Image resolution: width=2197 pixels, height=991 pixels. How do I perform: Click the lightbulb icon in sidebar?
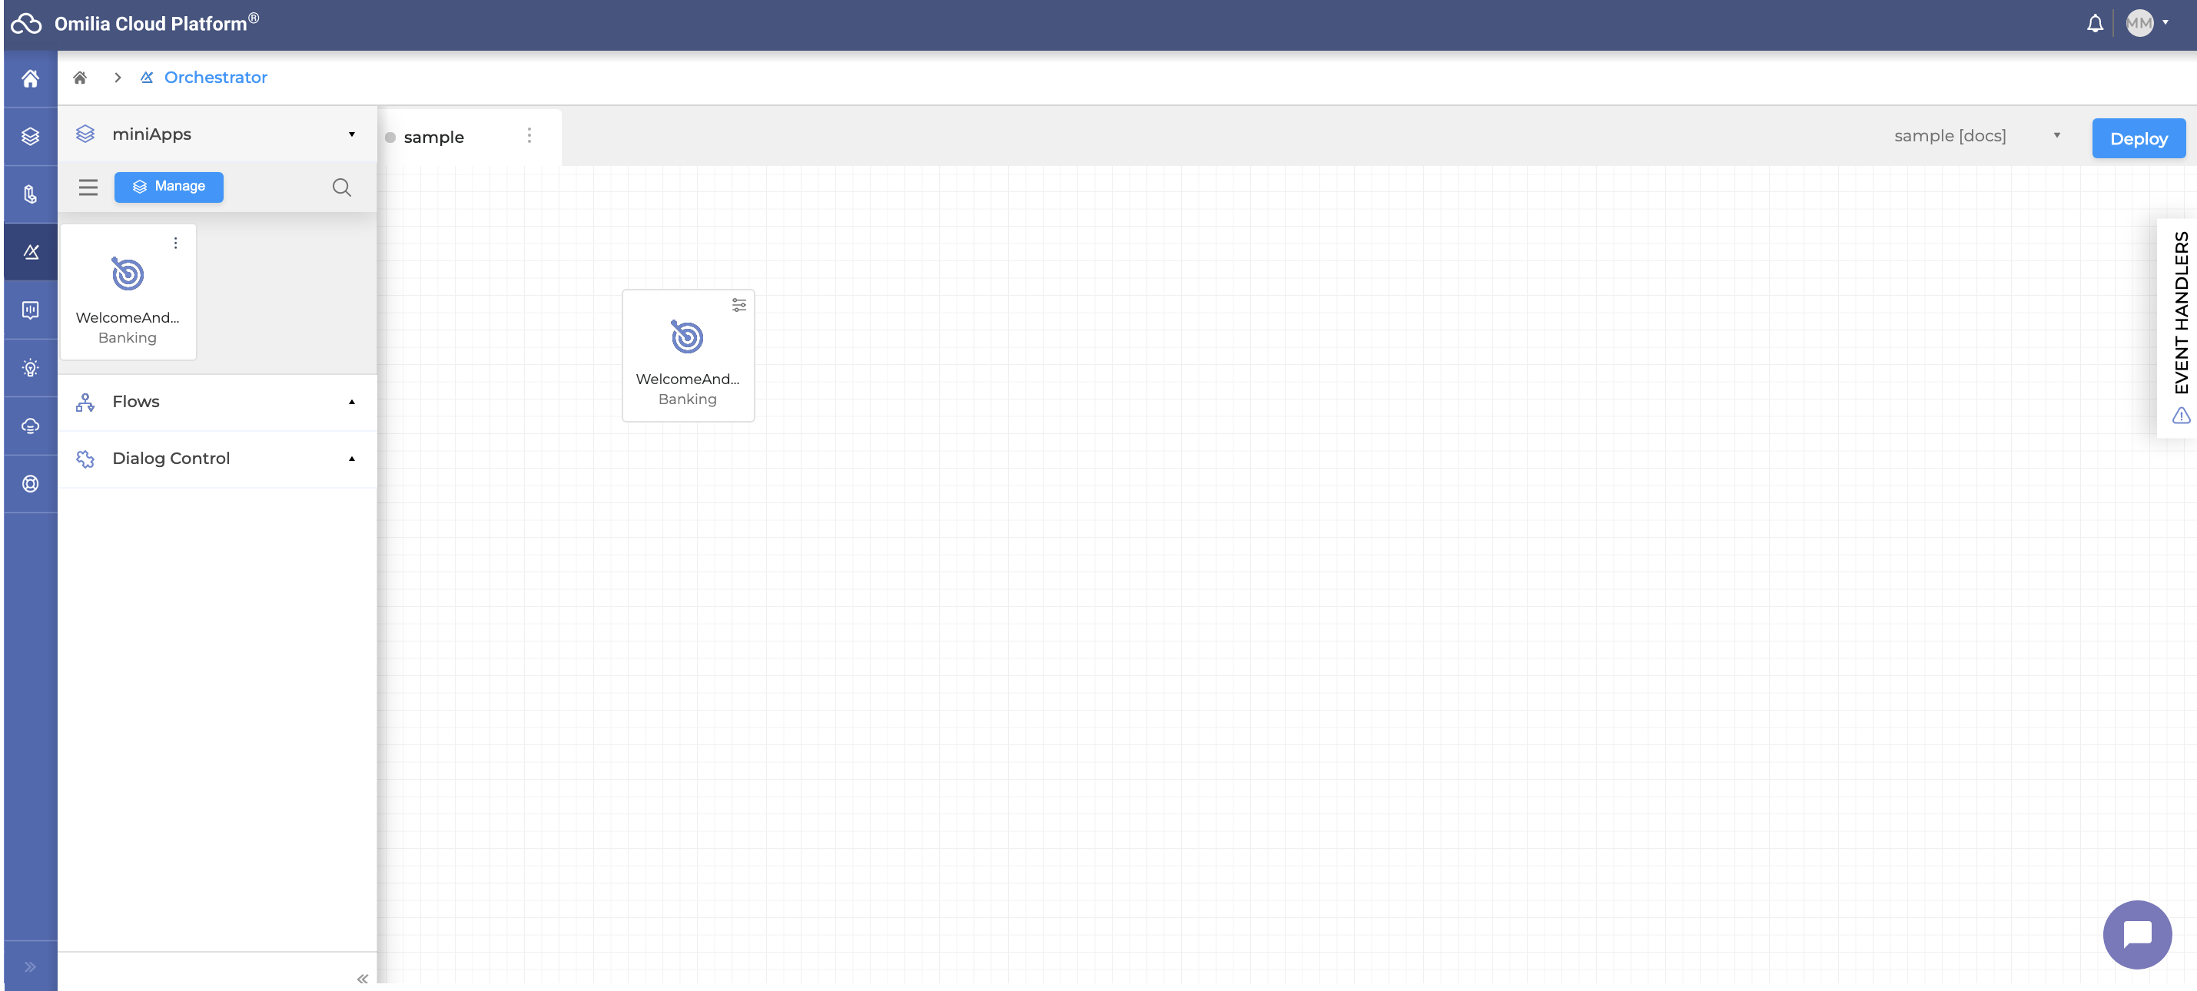tap(31, 369)
